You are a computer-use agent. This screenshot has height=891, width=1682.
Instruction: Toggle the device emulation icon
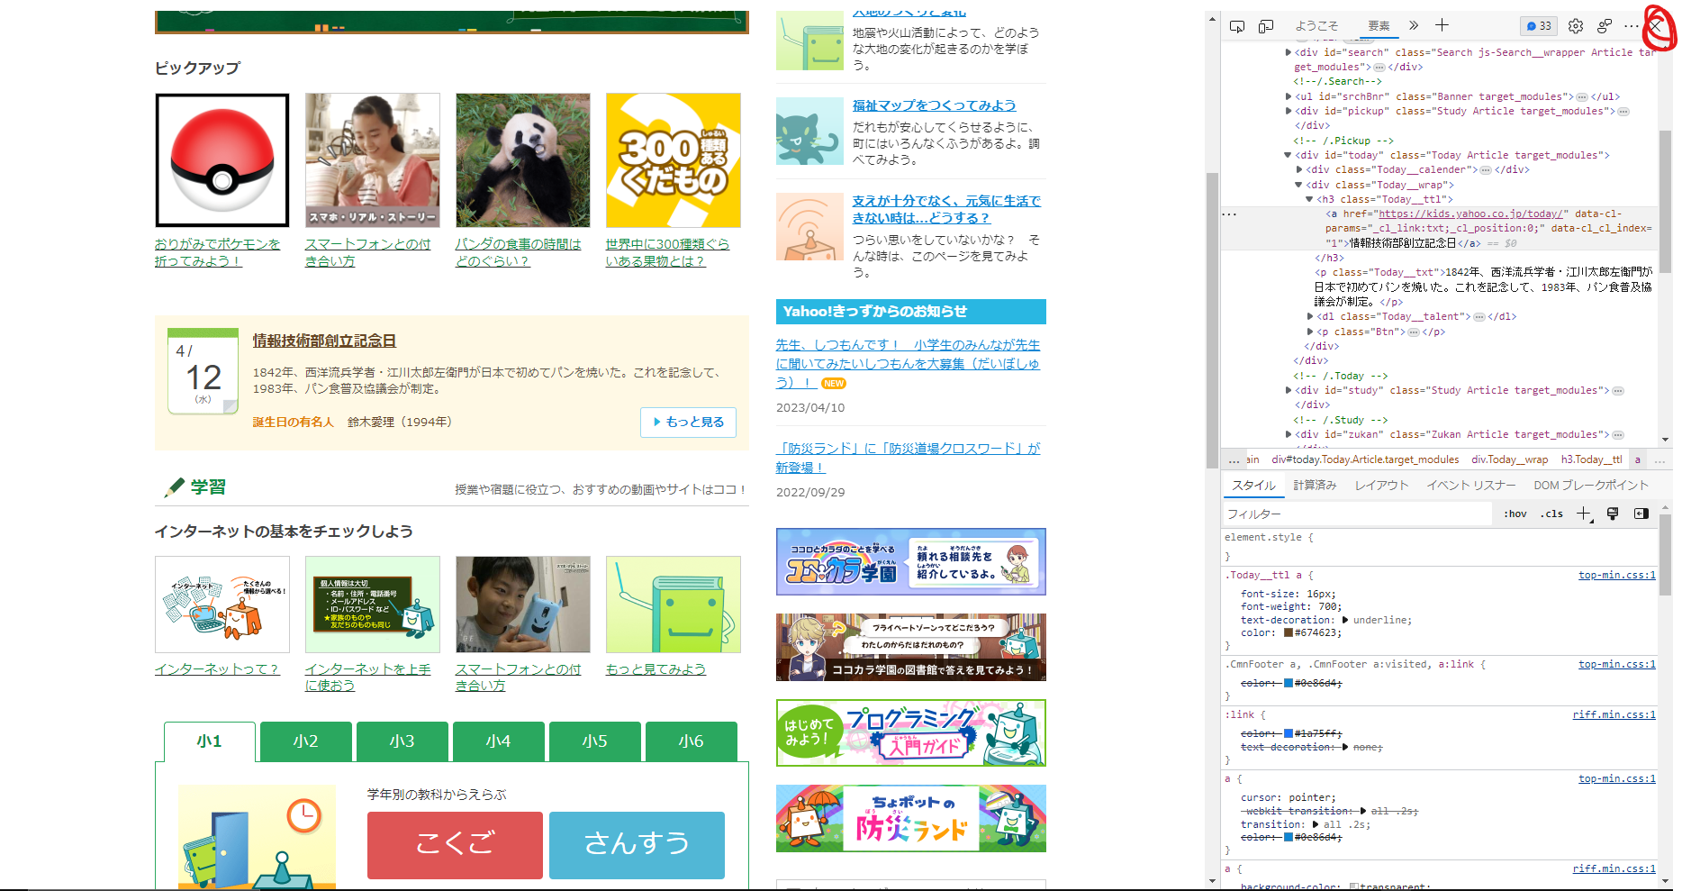pos(1264,26)
